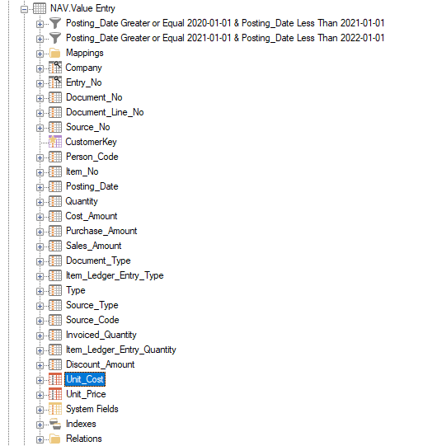
Task: Click the red Unit_Price field icon
Action: pyautogui.click(x=55, y=394)
